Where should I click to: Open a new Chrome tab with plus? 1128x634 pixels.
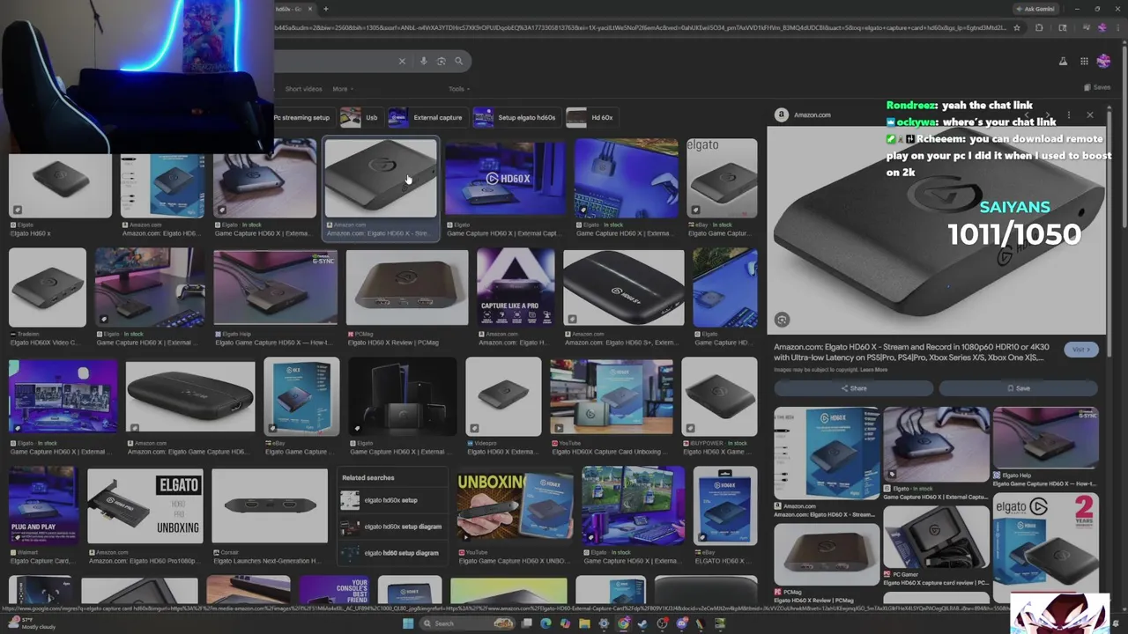point(325,9)
